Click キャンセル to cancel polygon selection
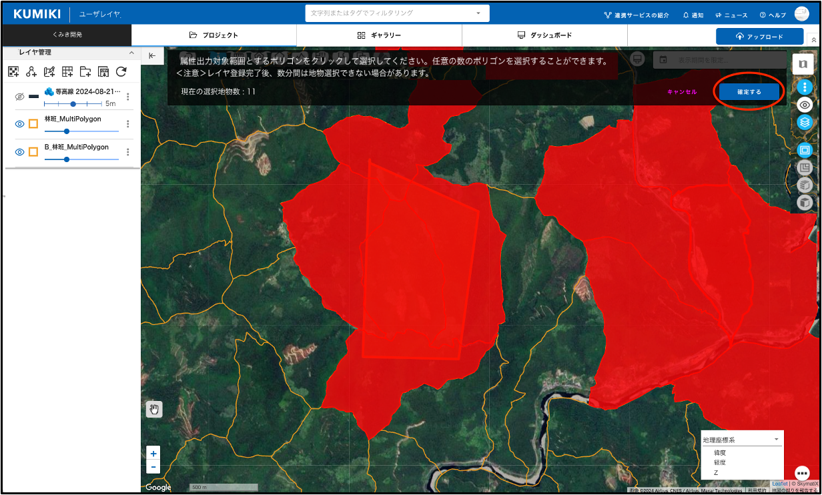This screenshot has height=495, width=822. 681,92
